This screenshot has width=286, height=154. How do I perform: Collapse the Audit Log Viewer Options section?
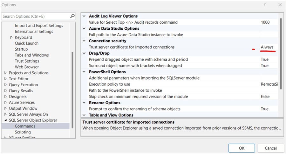pos(84,16)
